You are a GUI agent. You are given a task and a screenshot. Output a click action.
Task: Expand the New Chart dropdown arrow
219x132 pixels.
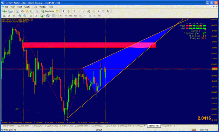point(6,11)
